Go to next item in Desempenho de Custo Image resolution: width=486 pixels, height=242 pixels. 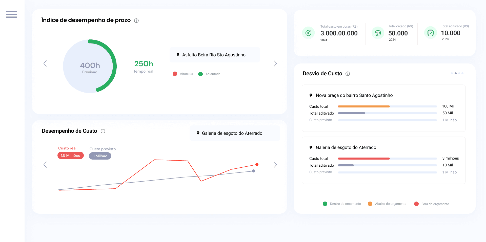275,165
